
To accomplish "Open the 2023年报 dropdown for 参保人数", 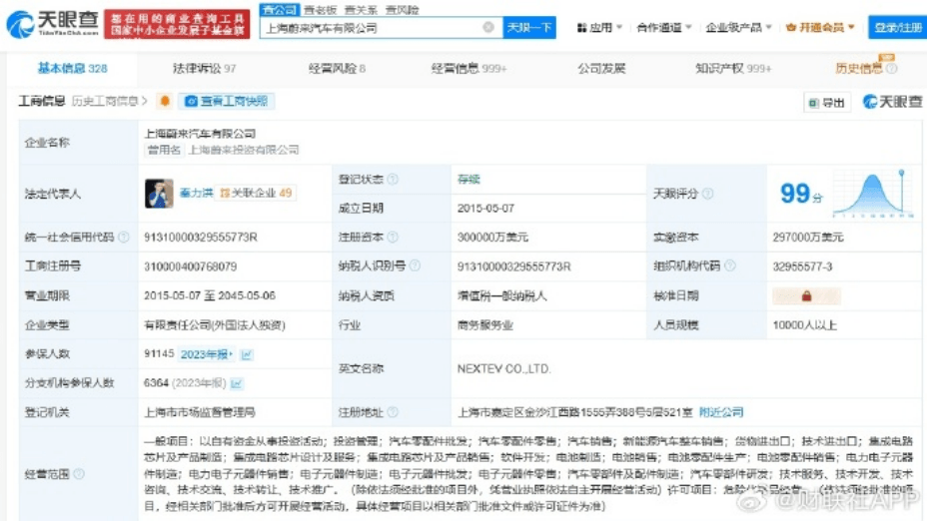I will pos(206,354).
